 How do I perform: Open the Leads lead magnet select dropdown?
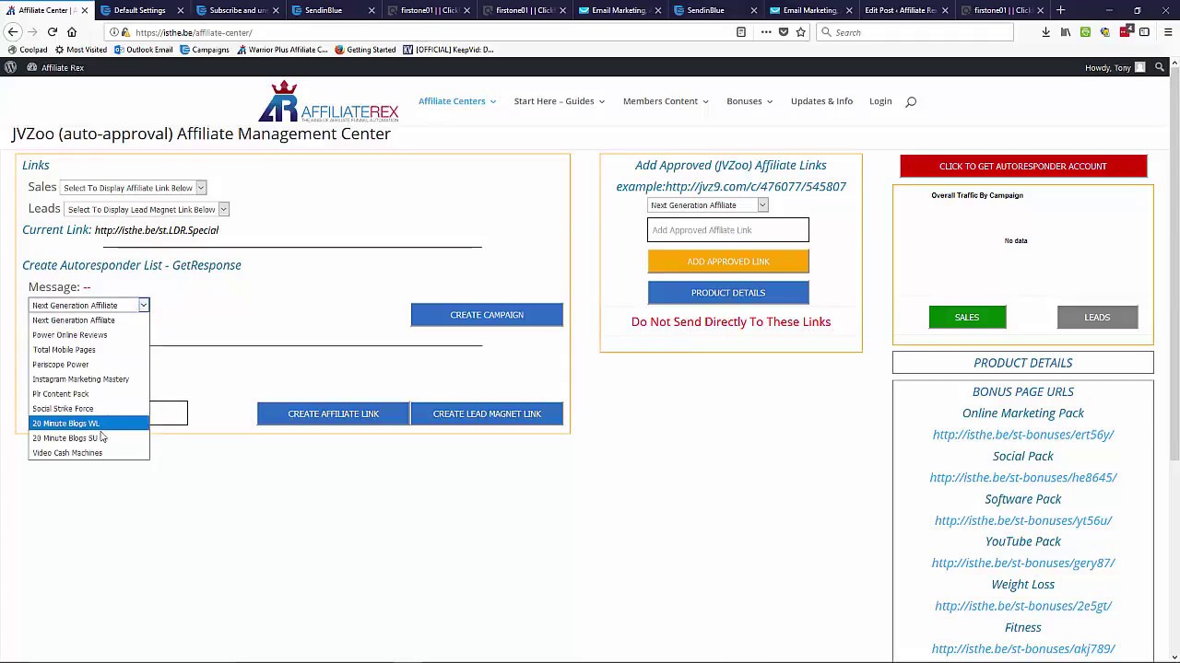point(147,210)
